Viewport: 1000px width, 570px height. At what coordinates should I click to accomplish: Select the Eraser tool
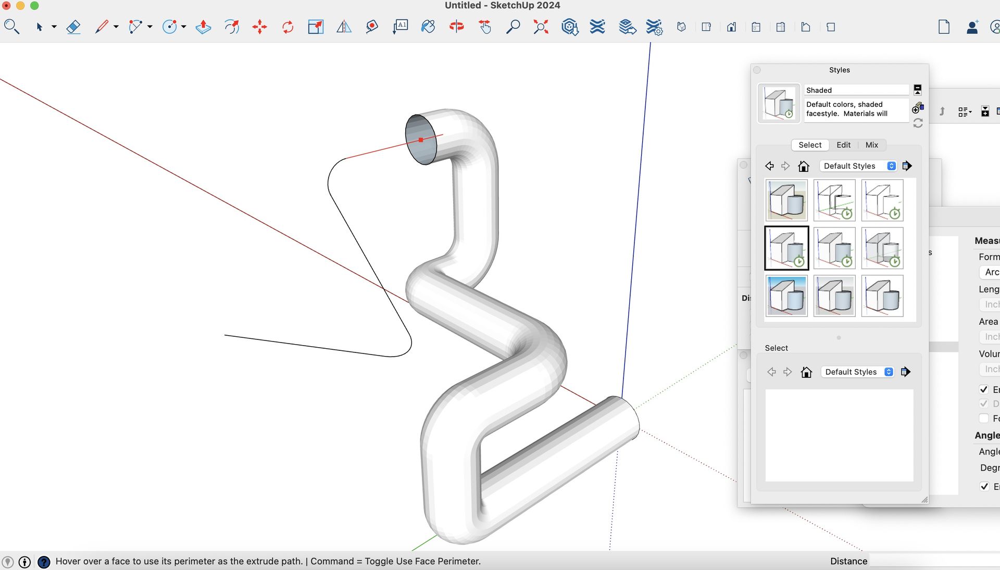coord(73,27)
